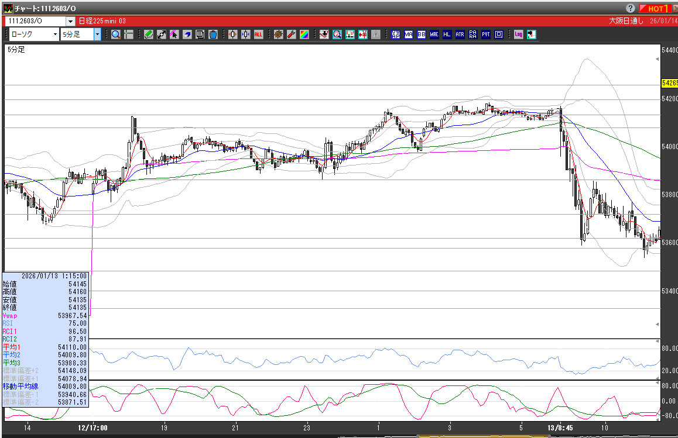This screenshot has height=438, width=678.
Task: Toggle the HL indicator button
Action: 447,35
